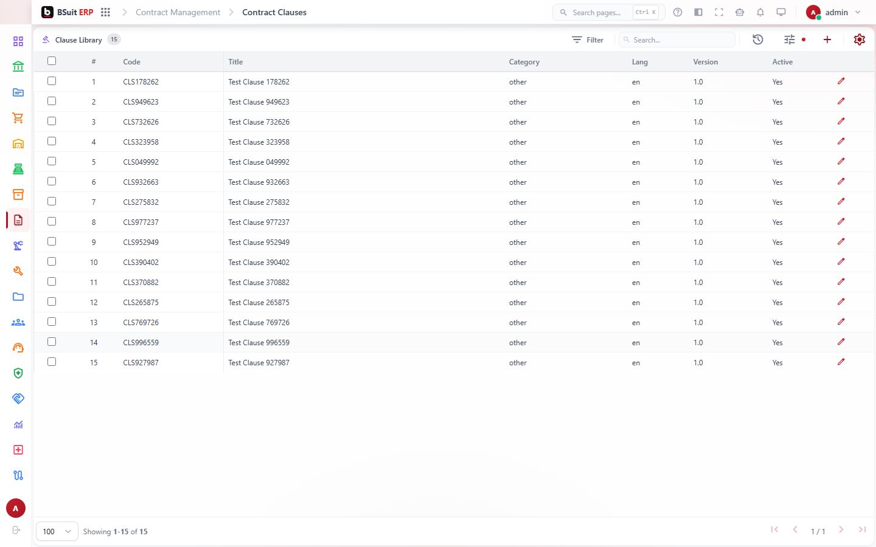
Task: Open the shopping cart module in sidebar
Action: (18, 118)
